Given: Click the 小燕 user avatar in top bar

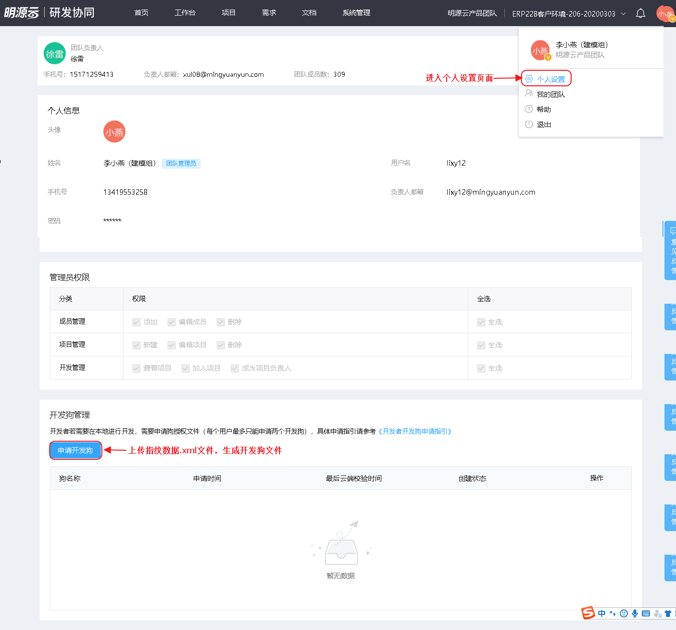Looking at the screenshot, I should point(665,14).
